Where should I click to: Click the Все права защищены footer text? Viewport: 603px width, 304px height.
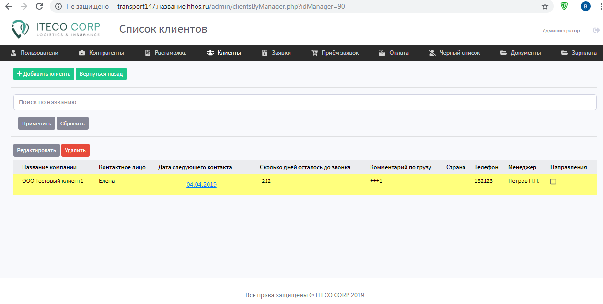point(305,295)
